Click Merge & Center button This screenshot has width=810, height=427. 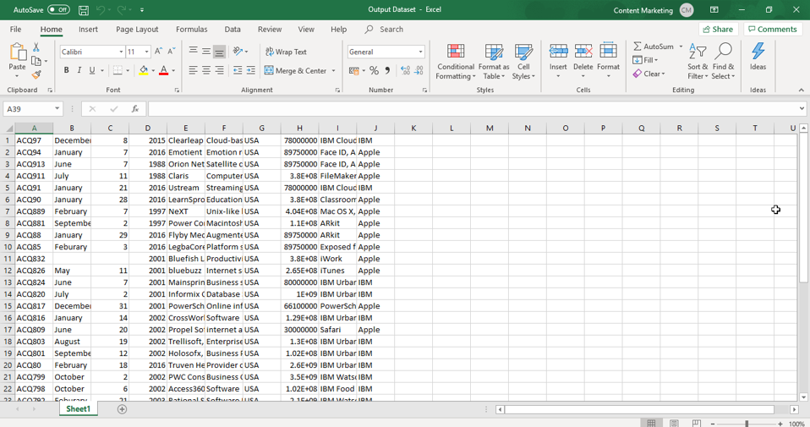click(295, 71)
